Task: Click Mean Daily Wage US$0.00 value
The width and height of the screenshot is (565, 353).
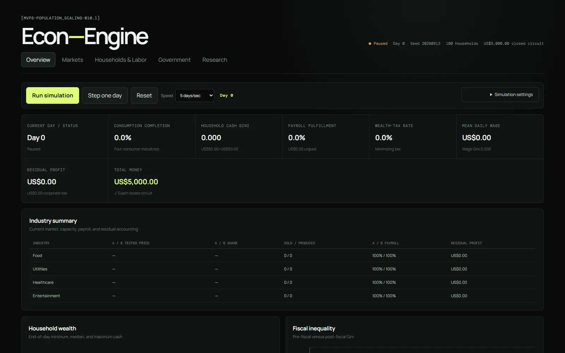Action: [476, 138]
